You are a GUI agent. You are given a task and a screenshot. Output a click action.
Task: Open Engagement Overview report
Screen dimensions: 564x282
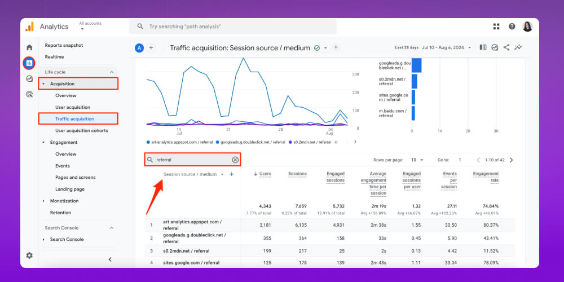tap(66, 154)
